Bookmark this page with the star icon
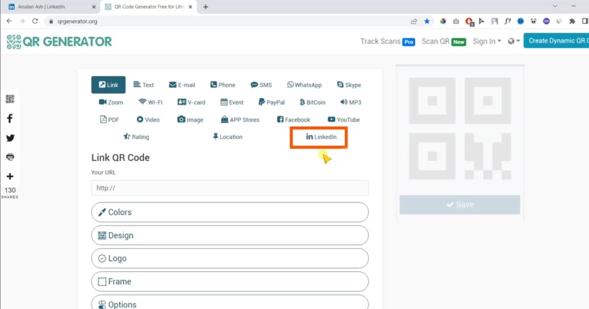589x309 pixels. (x=427, y=21)
